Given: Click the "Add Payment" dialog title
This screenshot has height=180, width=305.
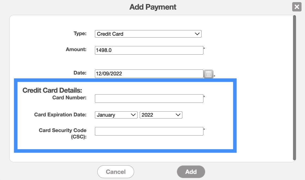Looking at the screenshot, I should pos(153,7).
